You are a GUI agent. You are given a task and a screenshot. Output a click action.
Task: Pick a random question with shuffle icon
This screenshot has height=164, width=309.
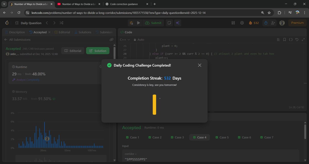[62, 23]
